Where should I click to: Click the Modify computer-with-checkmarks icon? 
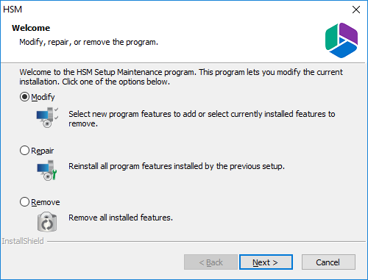click(48, 118)
